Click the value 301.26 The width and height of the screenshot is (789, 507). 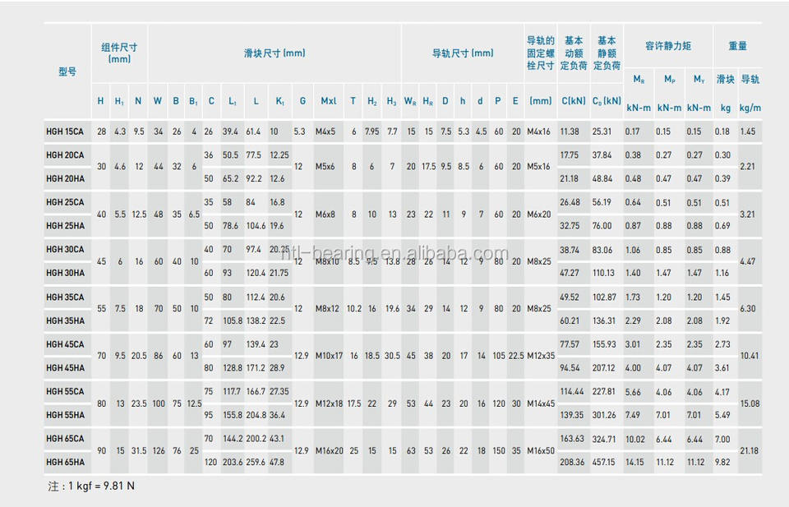(604, 415)
